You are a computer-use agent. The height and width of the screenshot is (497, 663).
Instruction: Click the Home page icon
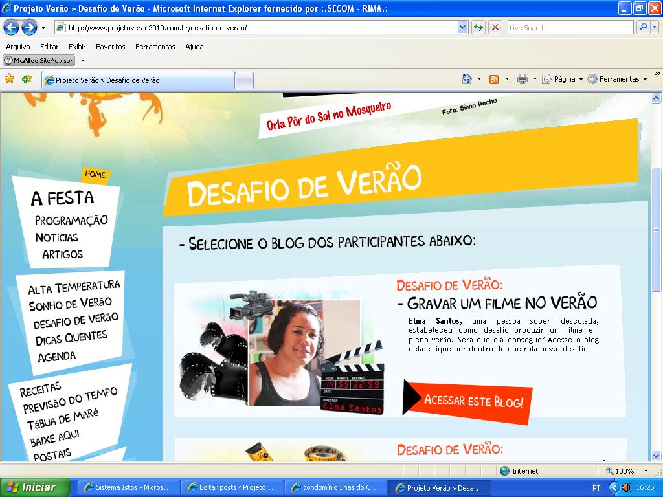click(x=466, y=79)
